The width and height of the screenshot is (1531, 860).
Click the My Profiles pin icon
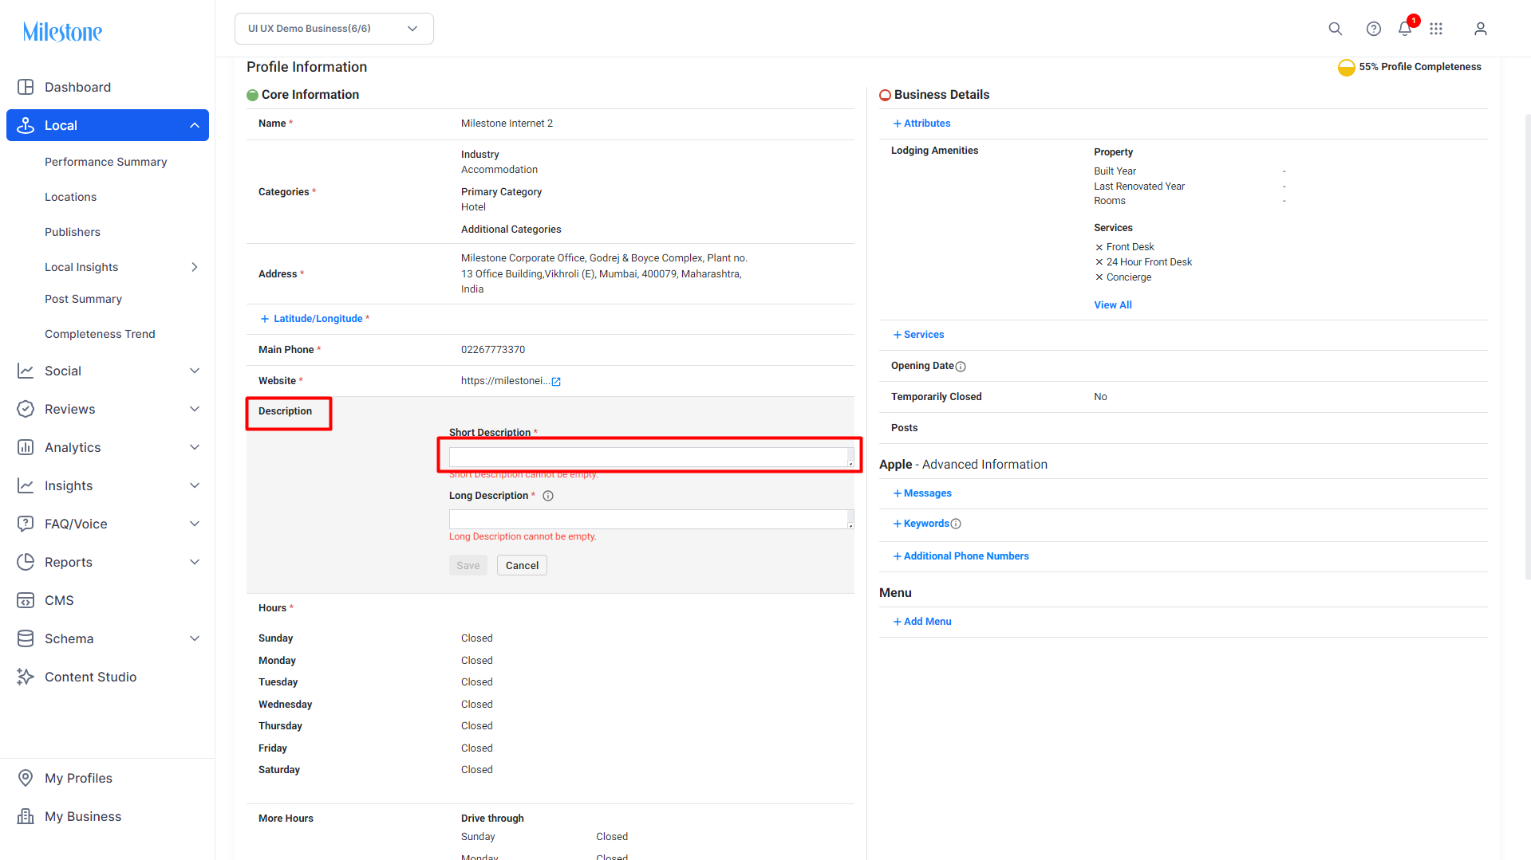[x=26, y=778]
